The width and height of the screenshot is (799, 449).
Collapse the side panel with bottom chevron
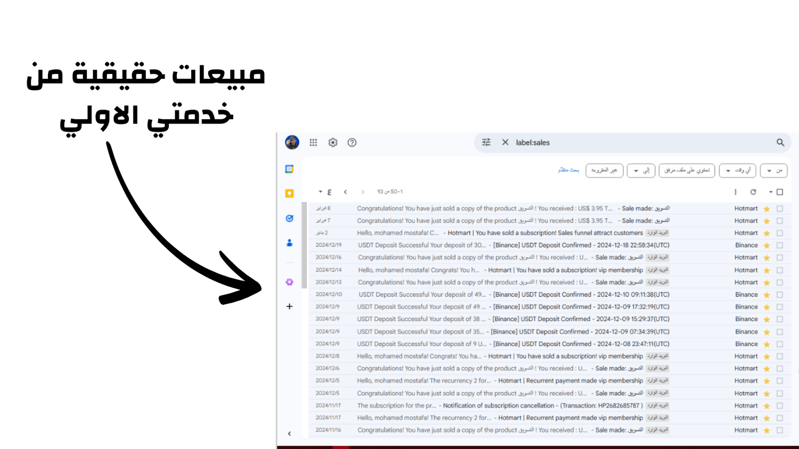click(289, 434)
